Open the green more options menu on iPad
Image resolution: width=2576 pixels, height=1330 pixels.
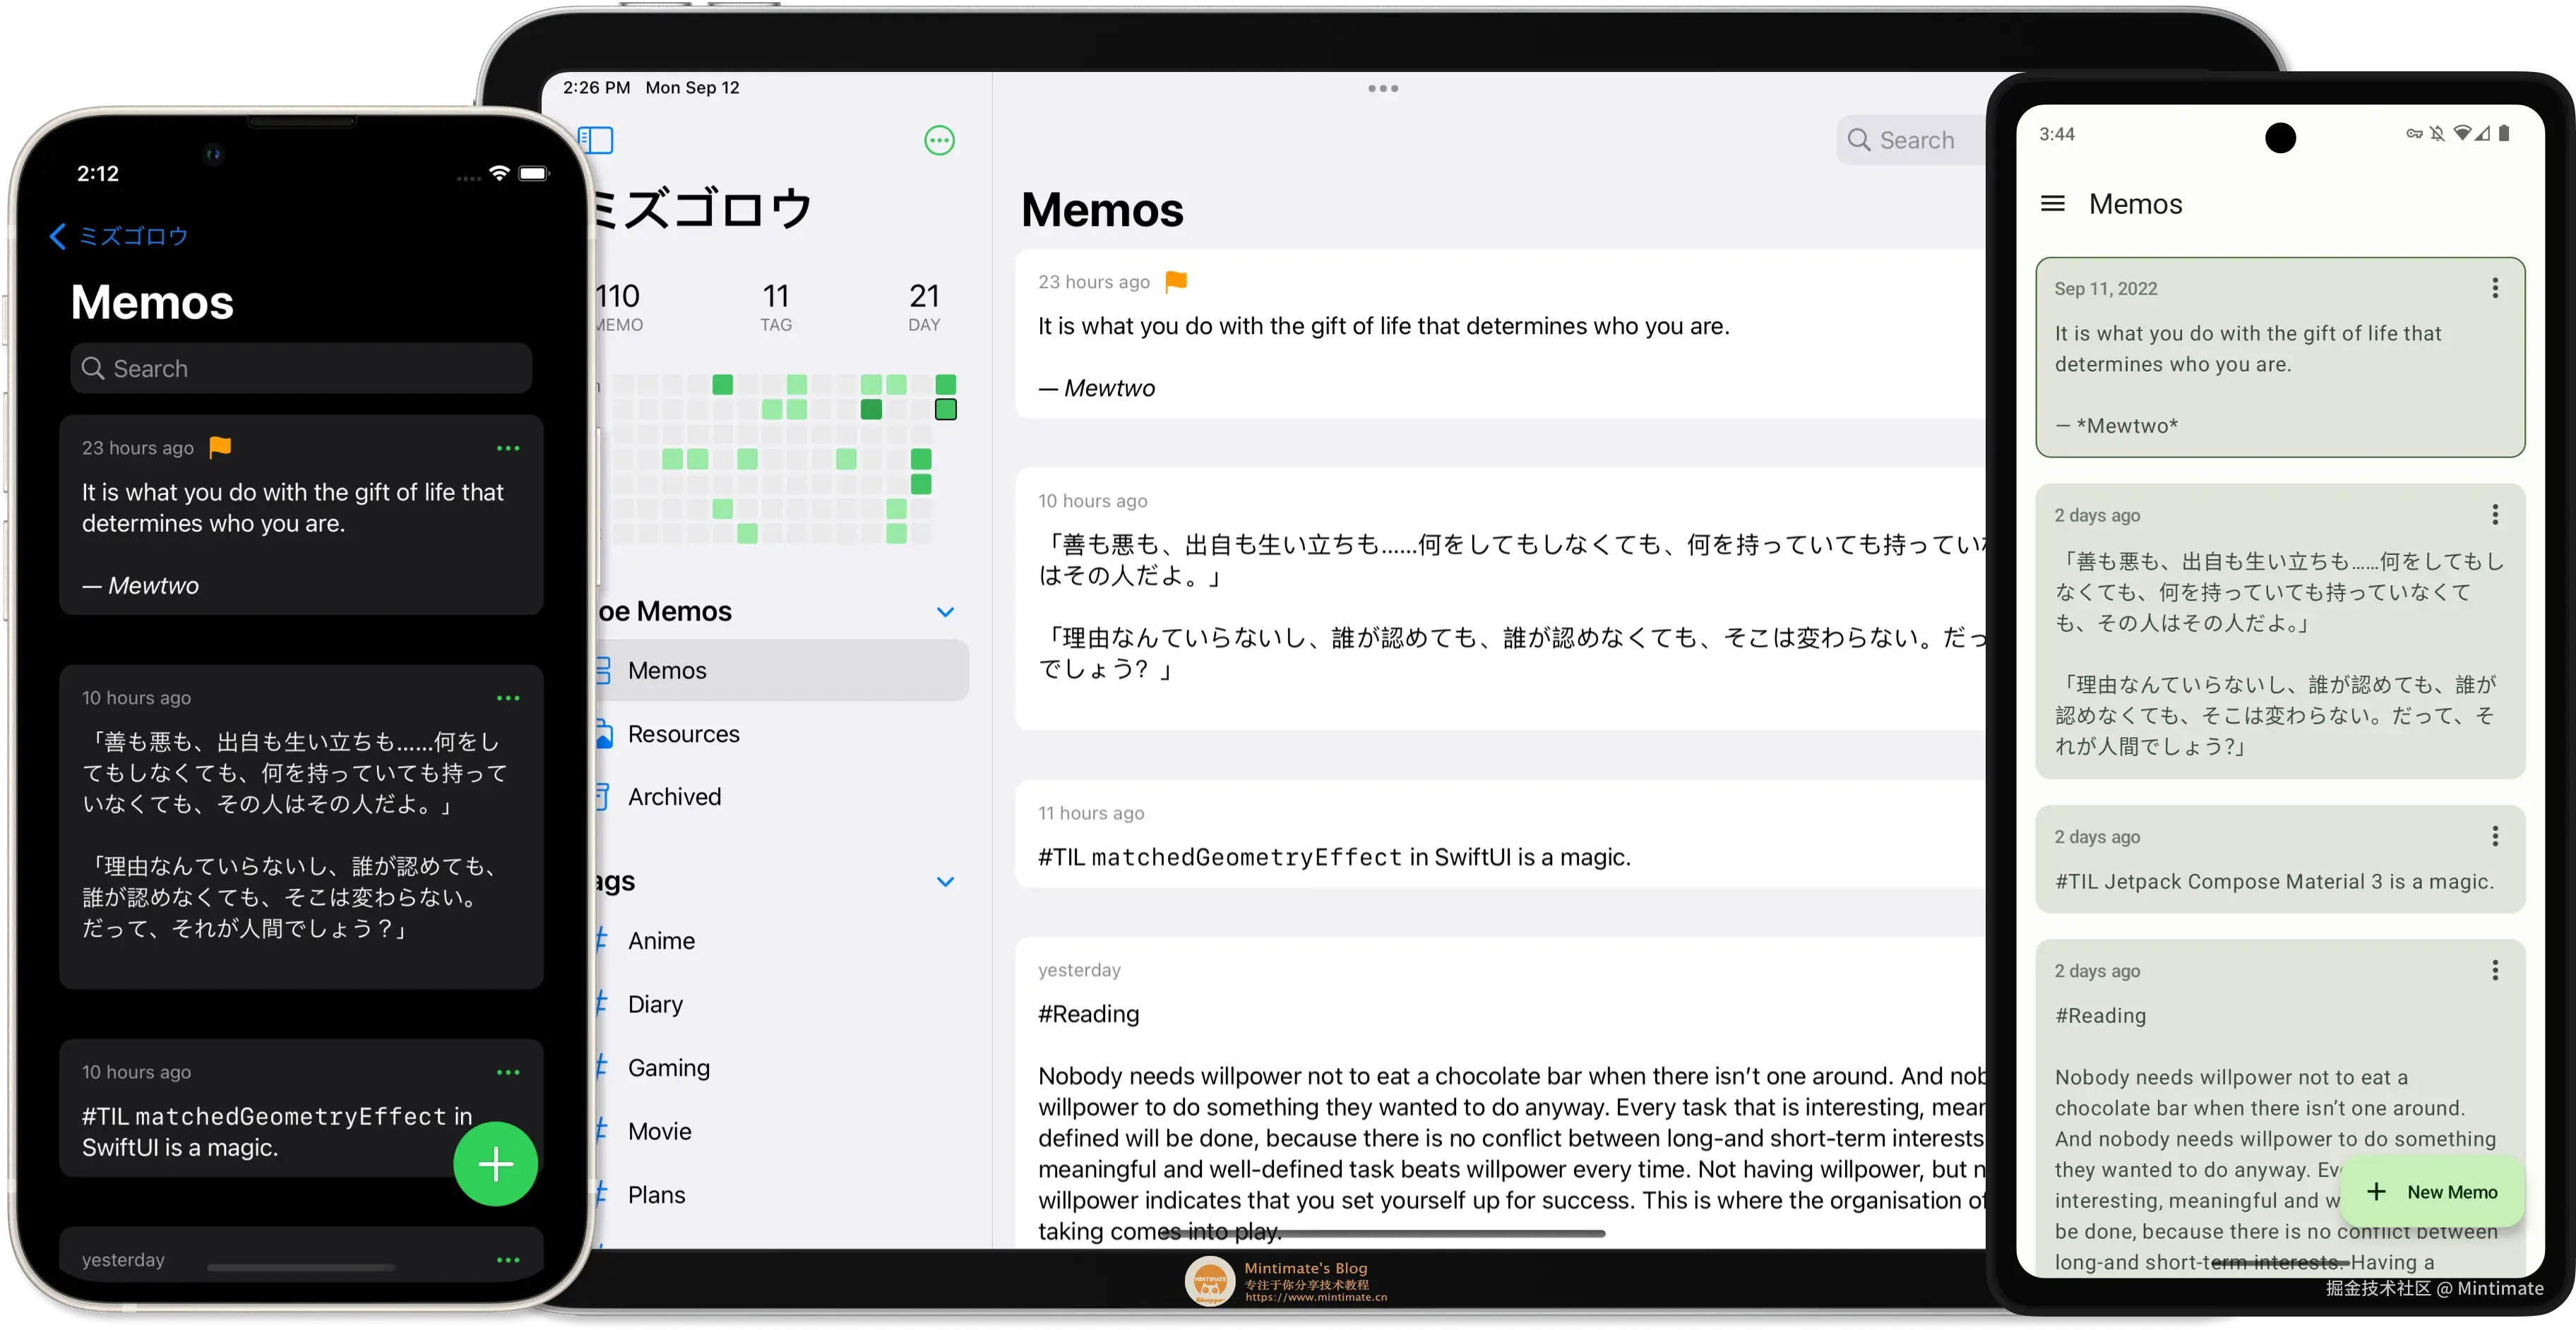tap(938, 140)
